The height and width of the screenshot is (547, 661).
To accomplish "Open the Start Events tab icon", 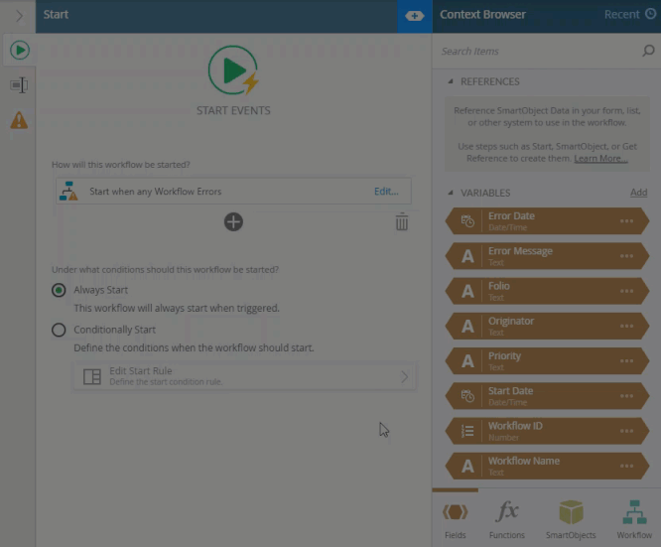I will point(20,51).
